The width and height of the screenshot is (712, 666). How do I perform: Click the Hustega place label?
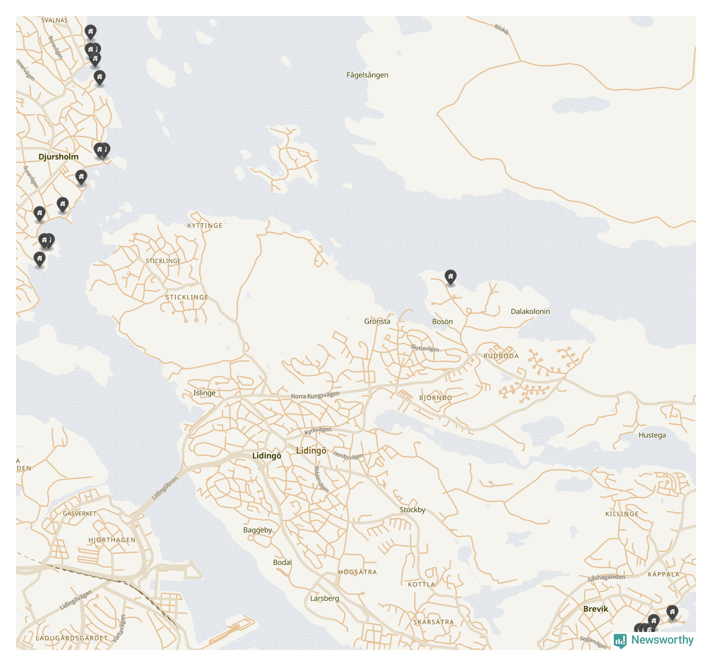coord(651,435)
